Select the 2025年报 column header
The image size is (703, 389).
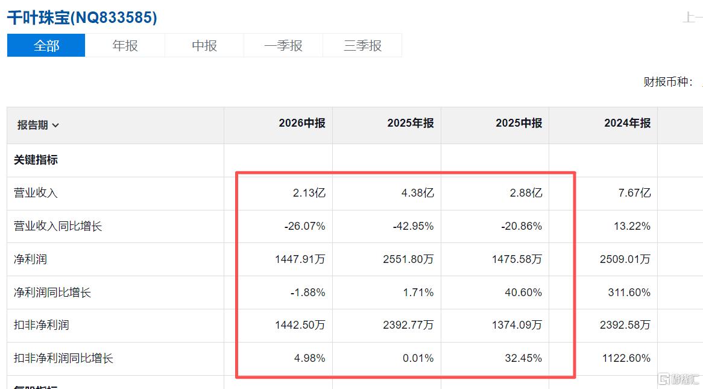(x=411, y=123)
